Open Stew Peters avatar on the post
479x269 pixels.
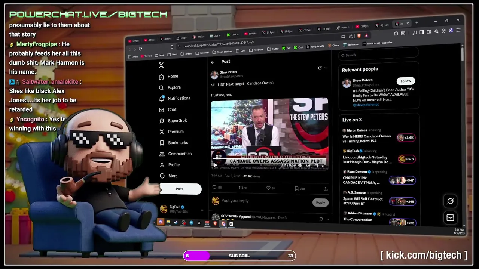coord(214,74)
